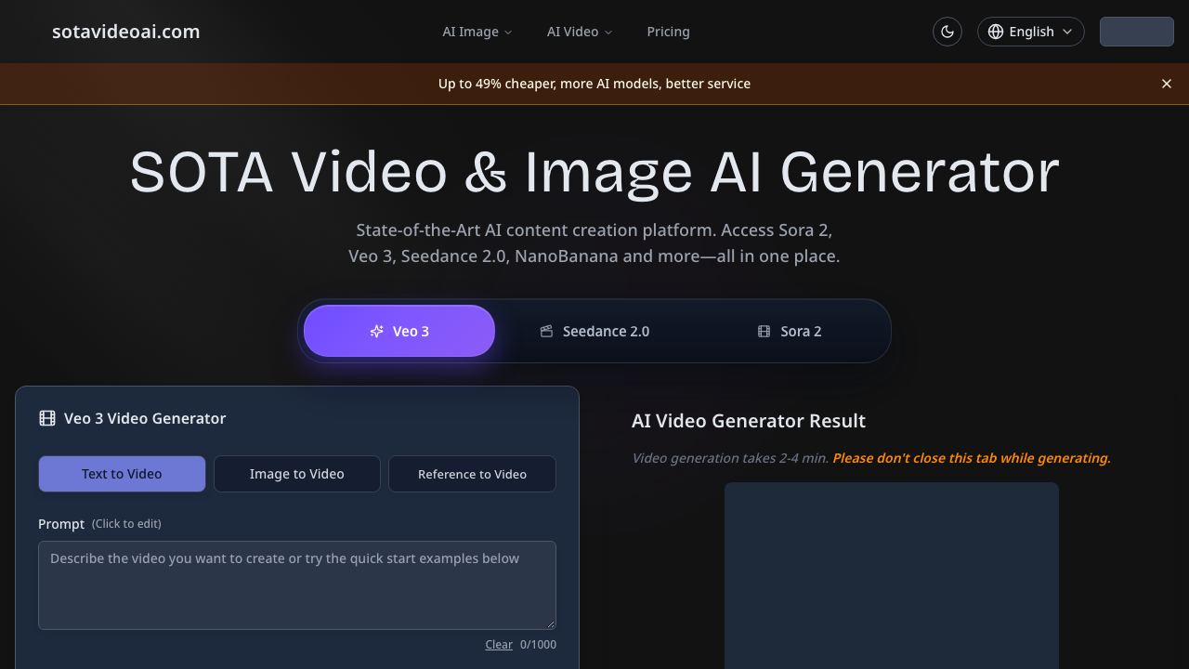1189x669 pixels.
Task: Click the 'Veo 3 Video Generator' title
Action: (x=145, y=418)
